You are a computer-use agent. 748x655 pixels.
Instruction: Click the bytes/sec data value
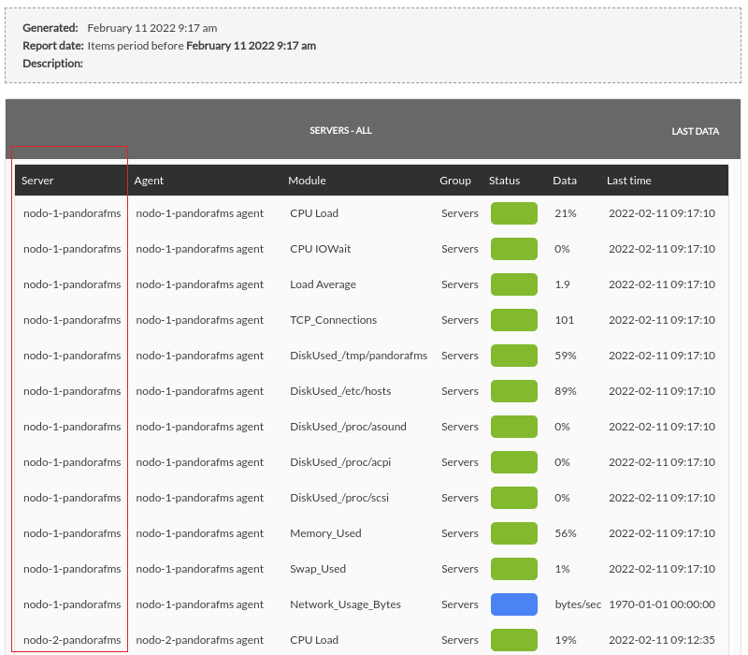point(578,604)
